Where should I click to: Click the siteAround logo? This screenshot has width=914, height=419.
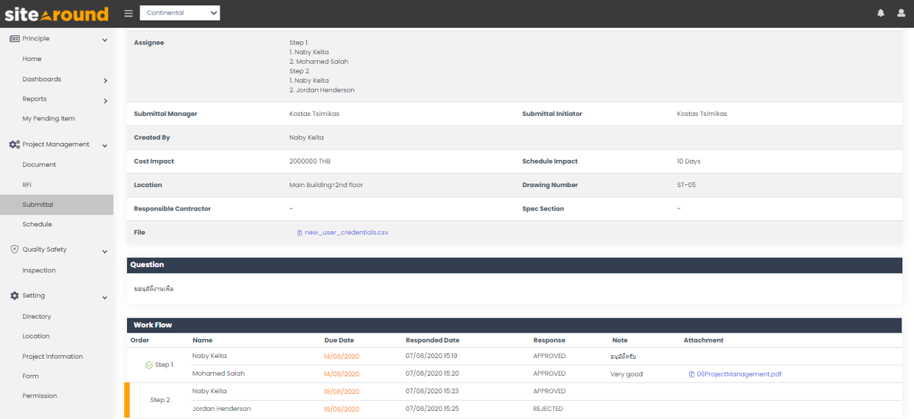coord(57,14)
